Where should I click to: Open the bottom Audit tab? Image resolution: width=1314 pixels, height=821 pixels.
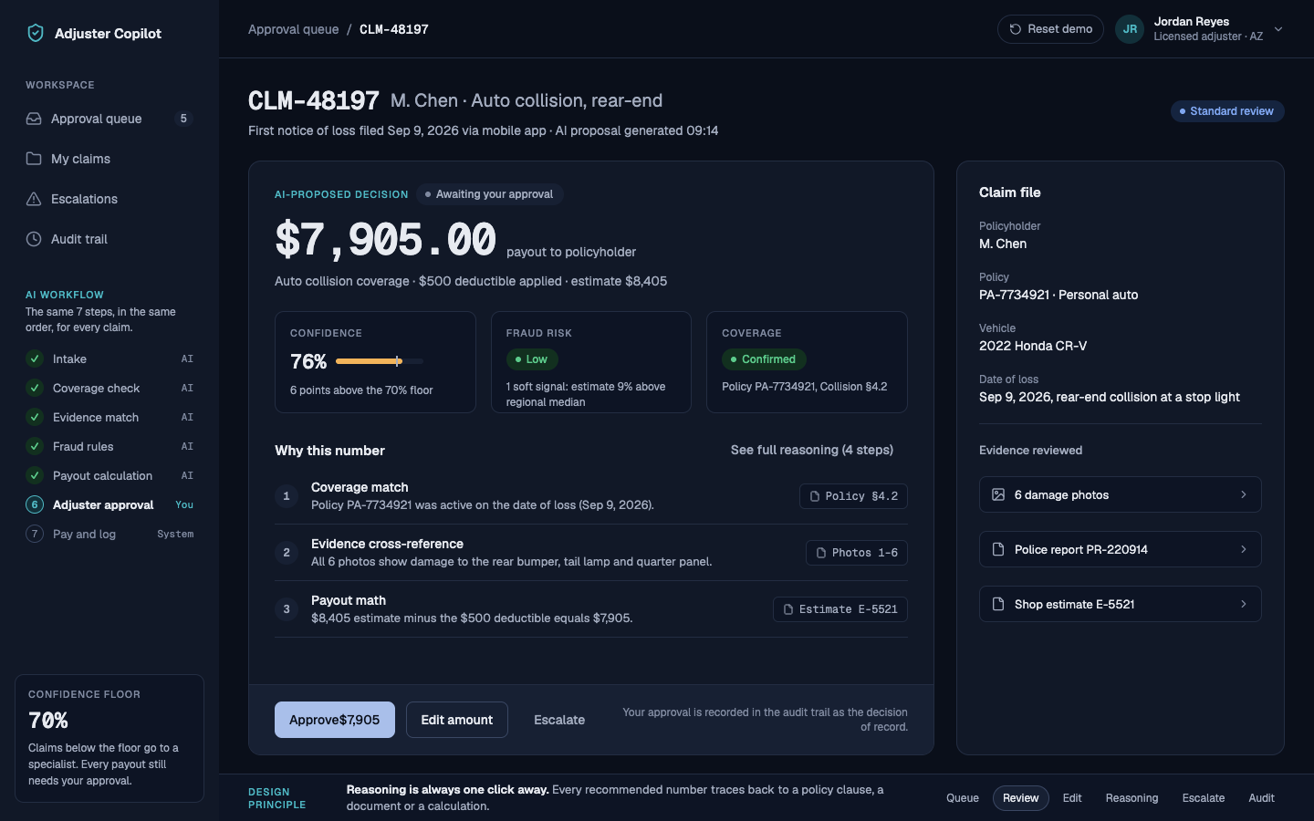coord(1261,798)
